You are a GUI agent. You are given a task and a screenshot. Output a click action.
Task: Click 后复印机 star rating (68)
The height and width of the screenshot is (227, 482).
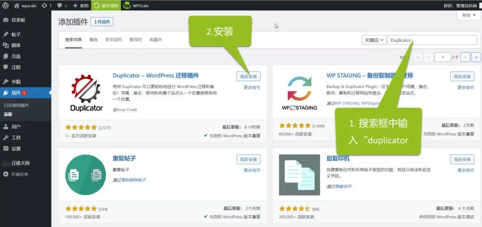295,209
